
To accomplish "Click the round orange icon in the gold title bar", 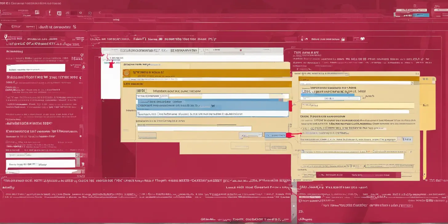I will pos(126,73).
